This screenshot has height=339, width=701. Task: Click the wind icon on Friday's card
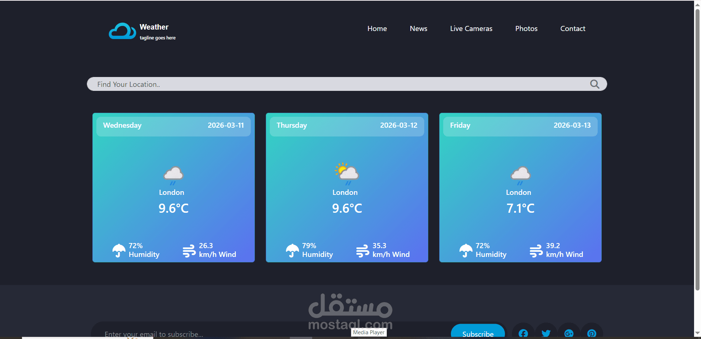tap(536, 250)
